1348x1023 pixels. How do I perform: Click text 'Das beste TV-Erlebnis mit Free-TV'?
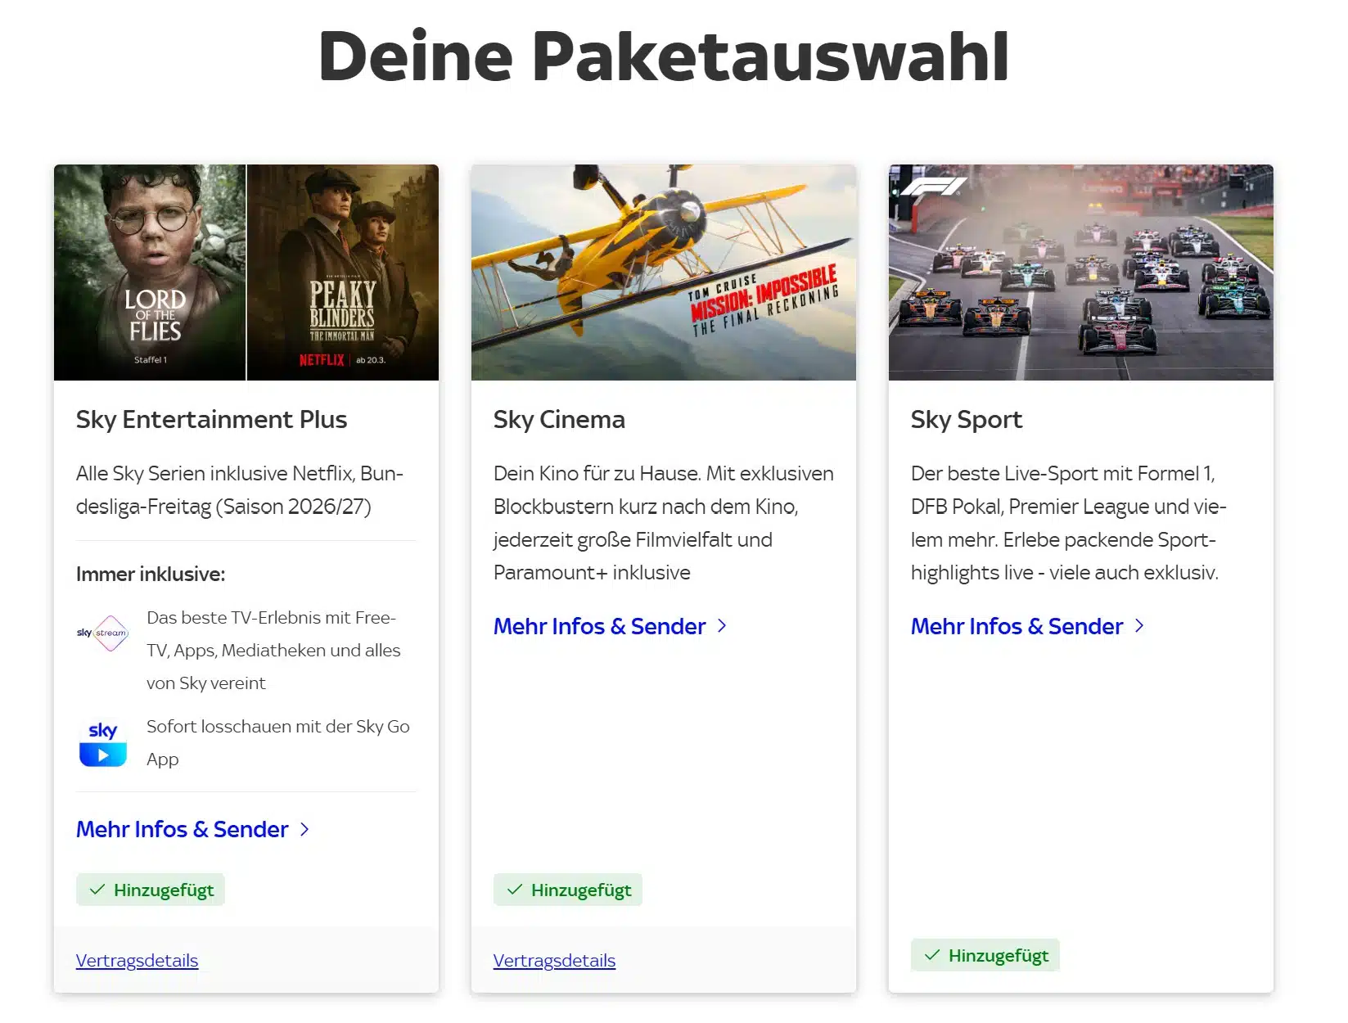[273, 651]
